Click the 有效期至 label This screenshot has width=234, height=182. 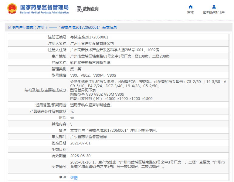click(x=59, y=156)
